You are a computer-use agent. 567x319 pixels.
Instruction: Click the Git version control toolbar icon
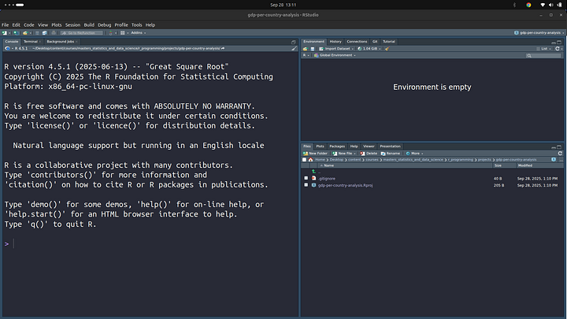111,33
